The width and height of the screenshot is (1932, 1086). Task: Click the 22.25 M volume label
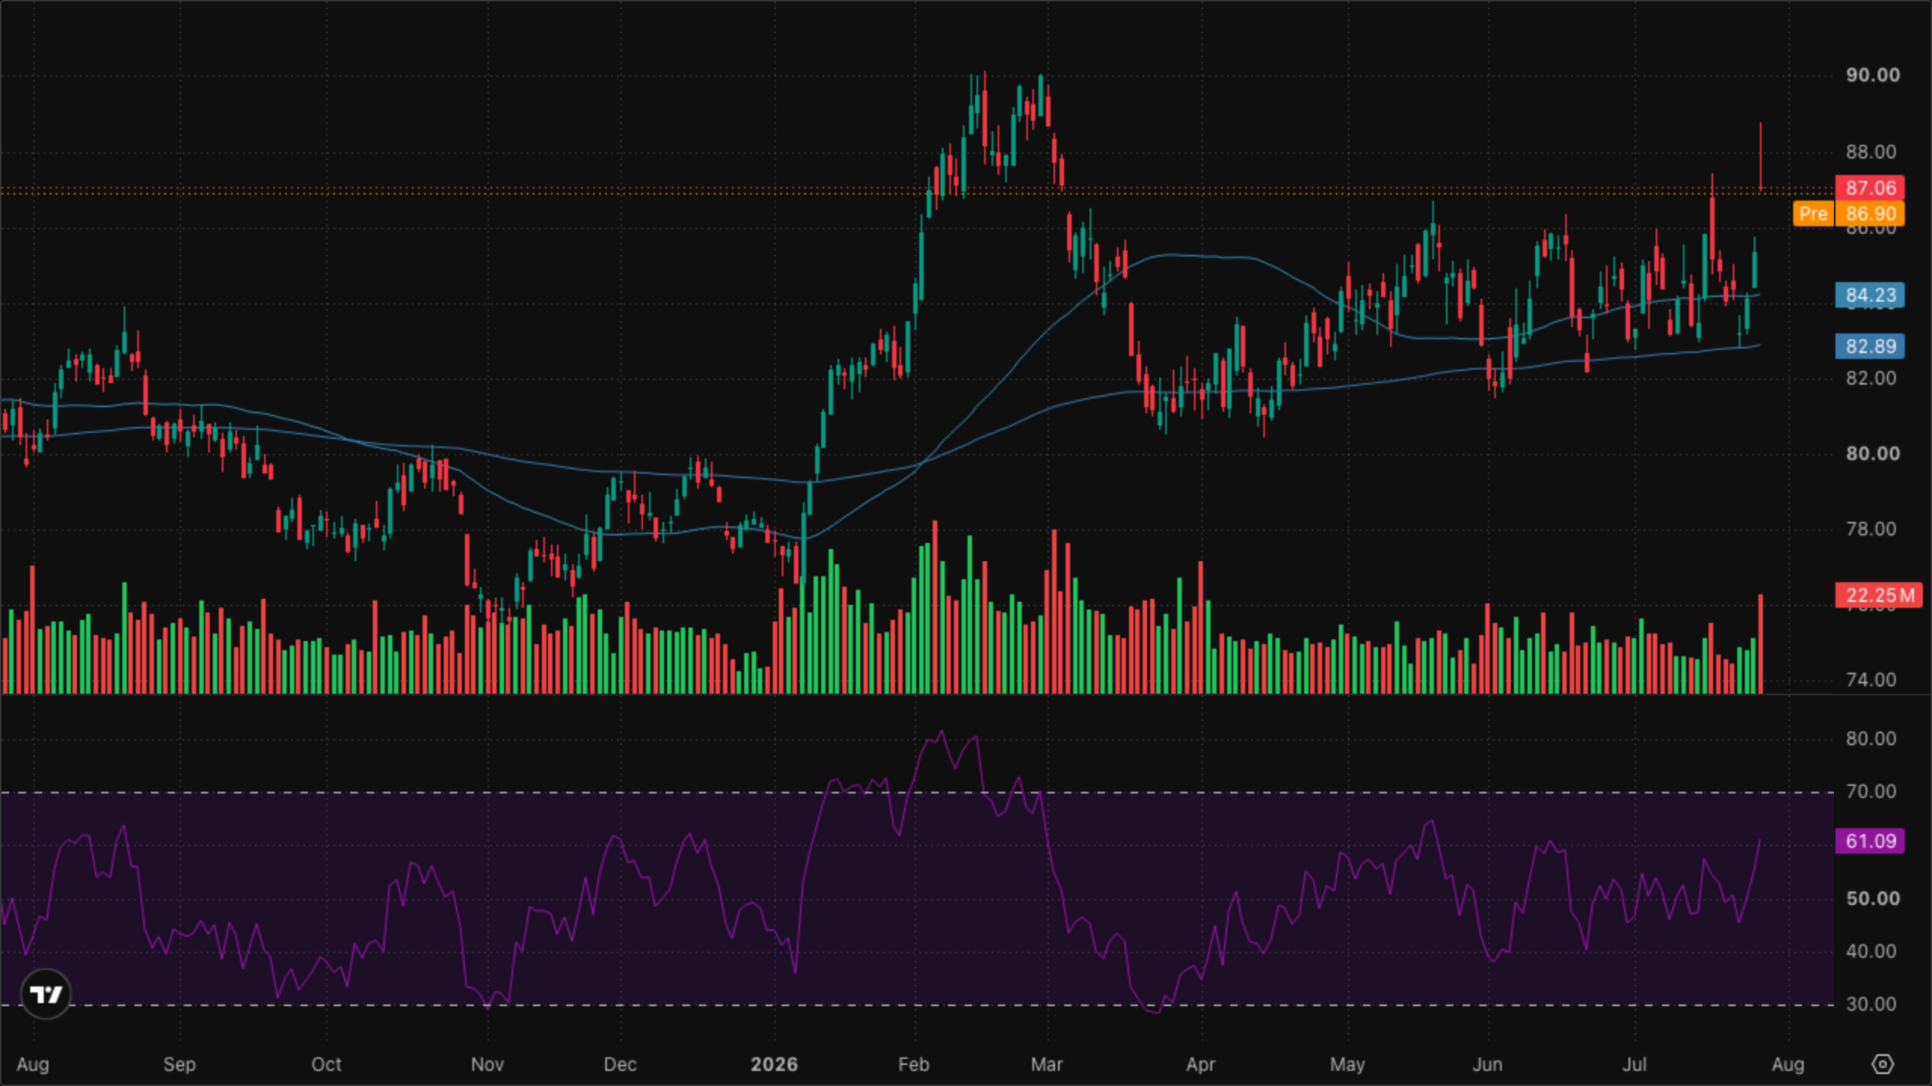click(x=1879, y=595)
